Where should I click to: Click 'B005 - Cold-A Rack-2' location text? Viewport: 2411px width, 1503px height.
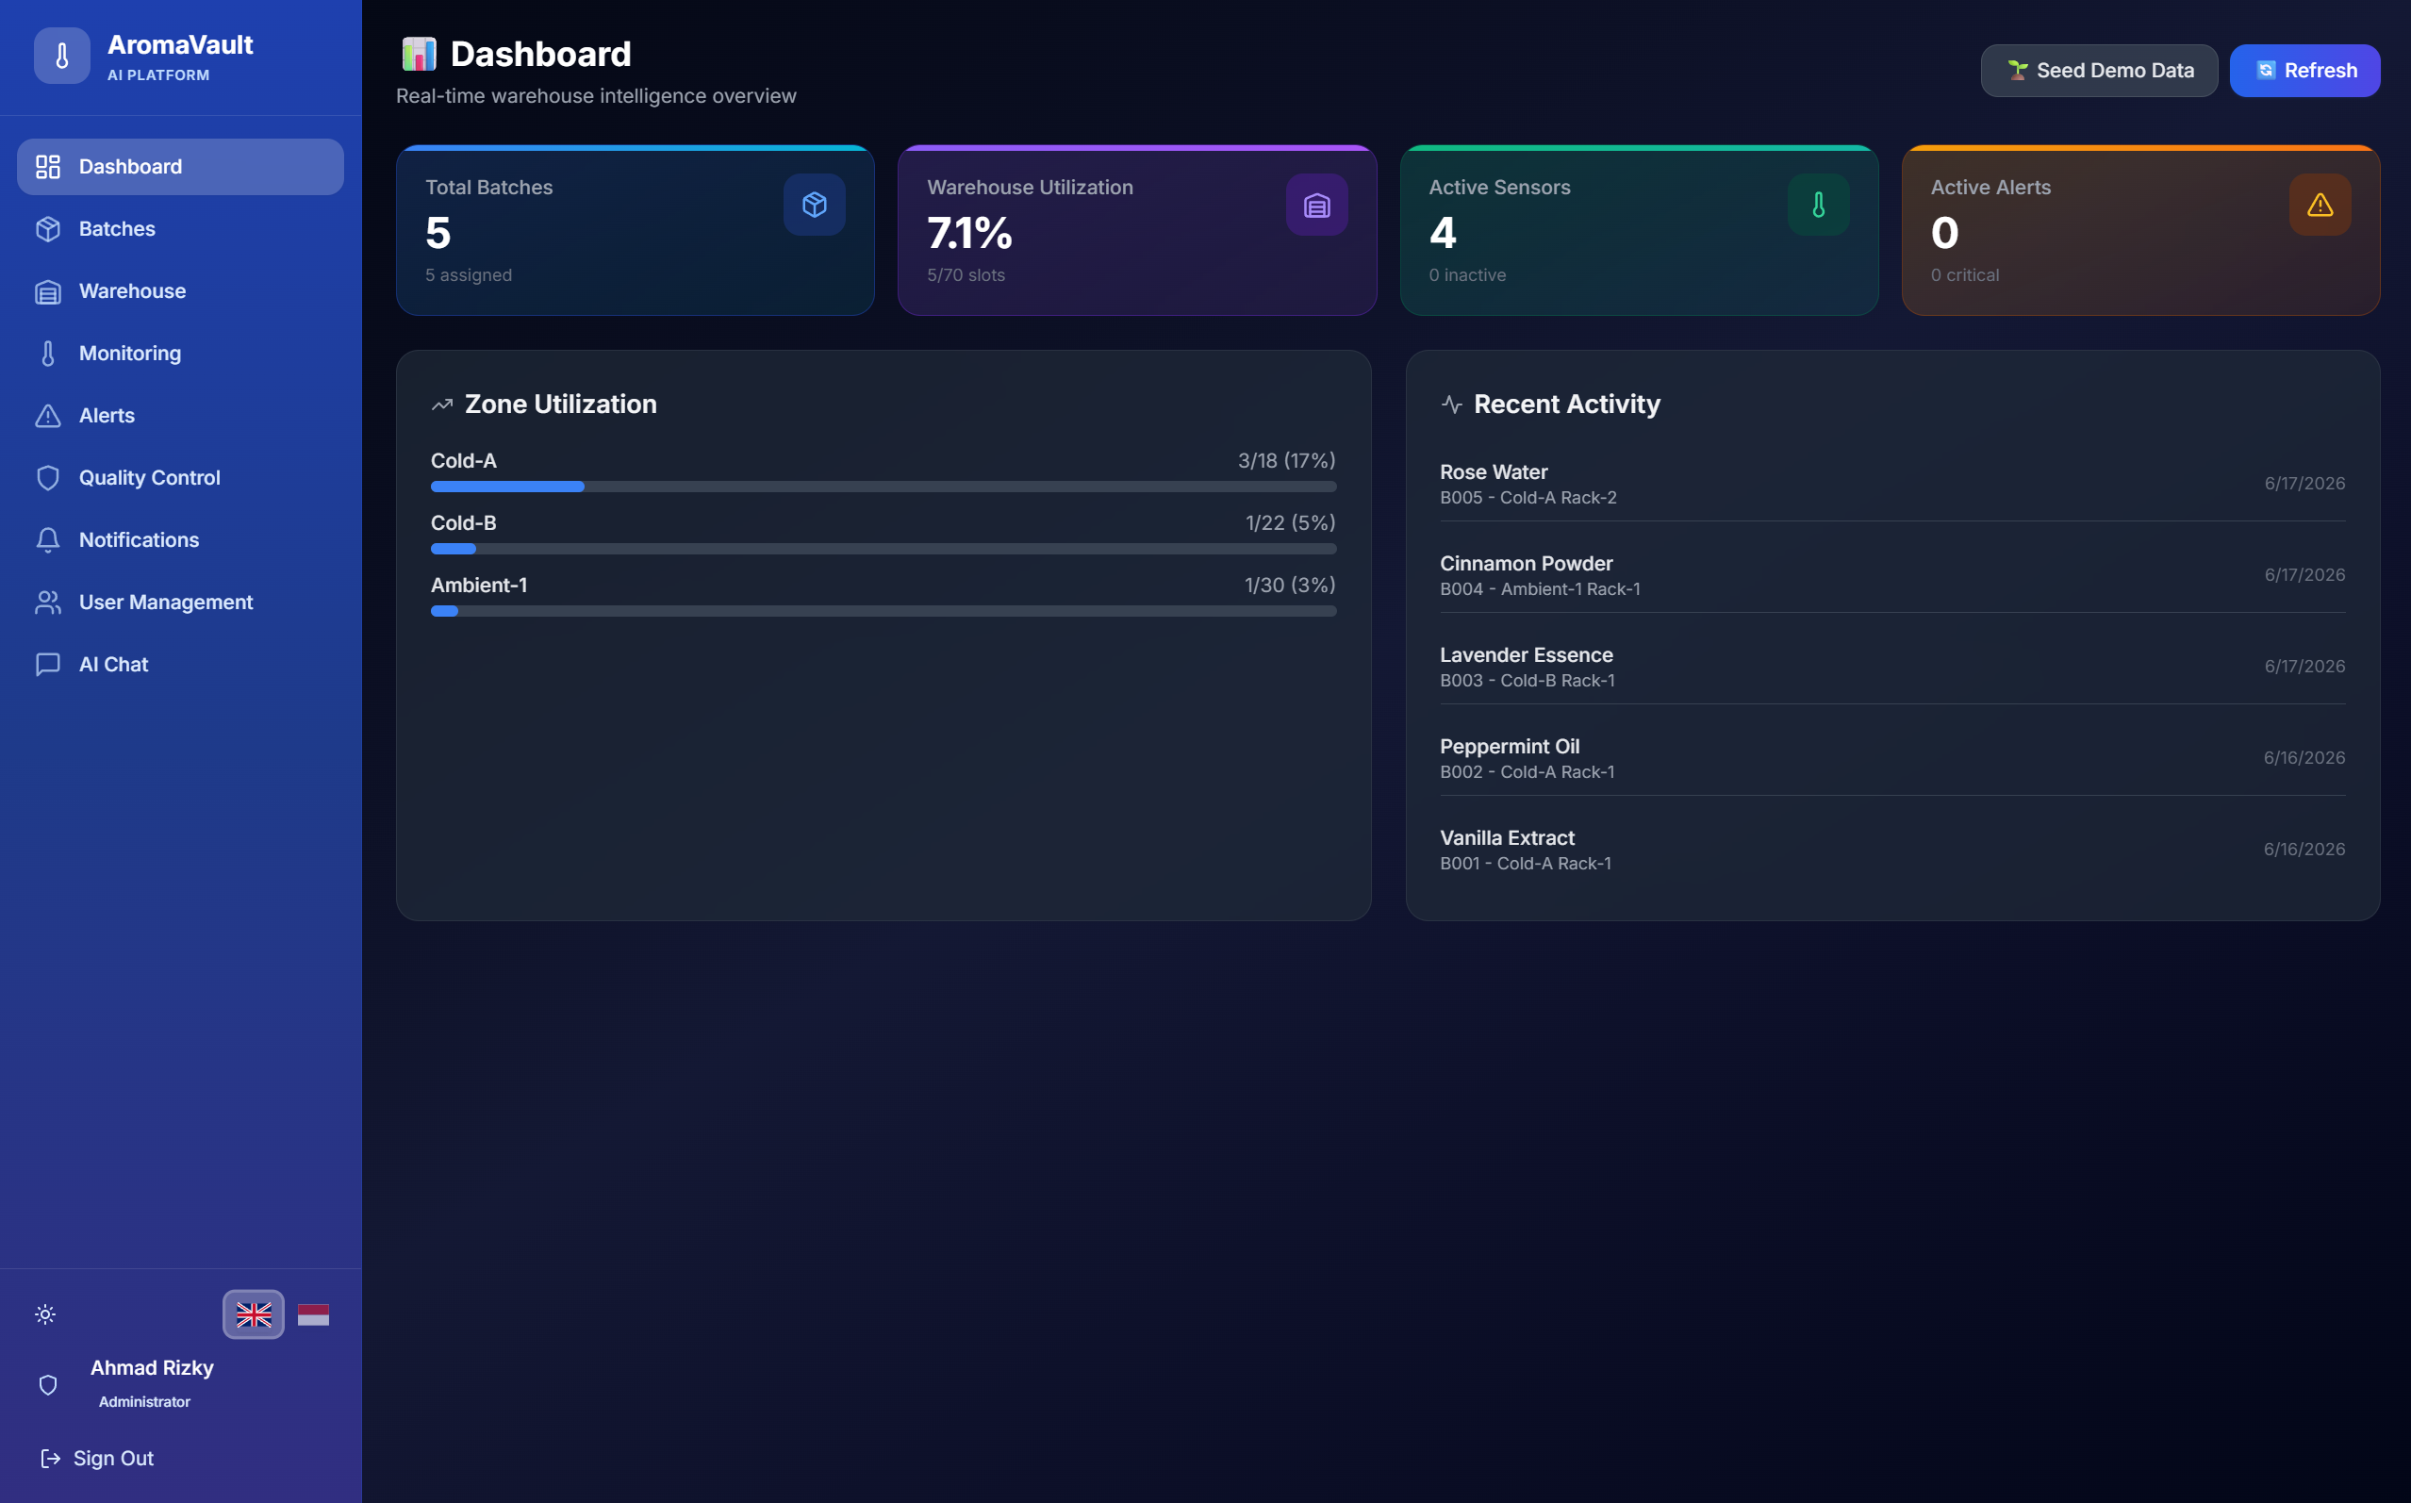(x=1528, y=498)
